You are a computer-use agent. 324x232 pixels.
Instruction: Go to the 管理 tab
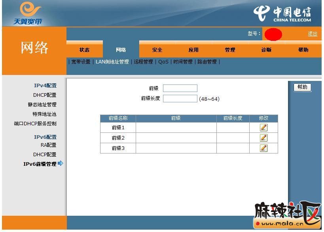(230, 50)
